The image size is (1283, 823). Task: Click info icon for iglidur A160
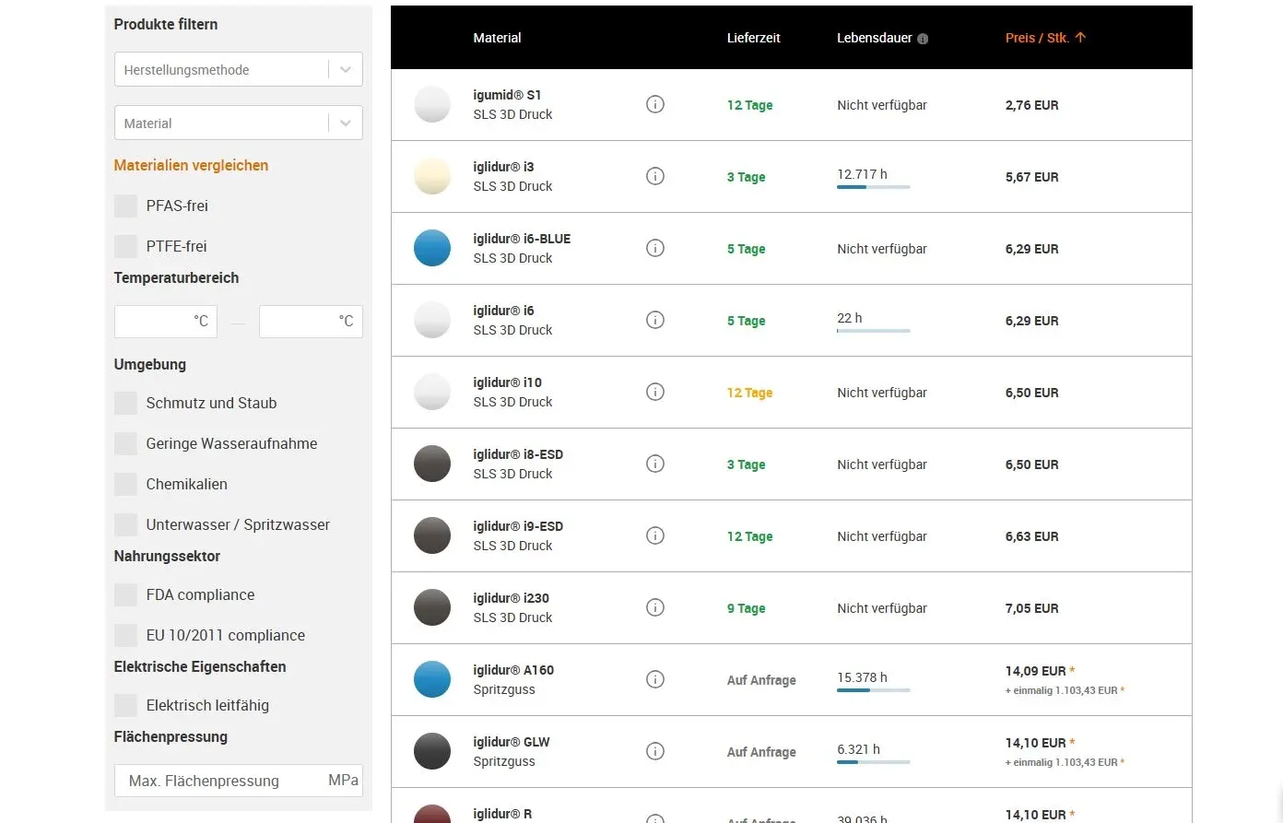click(x=654, y=679)
